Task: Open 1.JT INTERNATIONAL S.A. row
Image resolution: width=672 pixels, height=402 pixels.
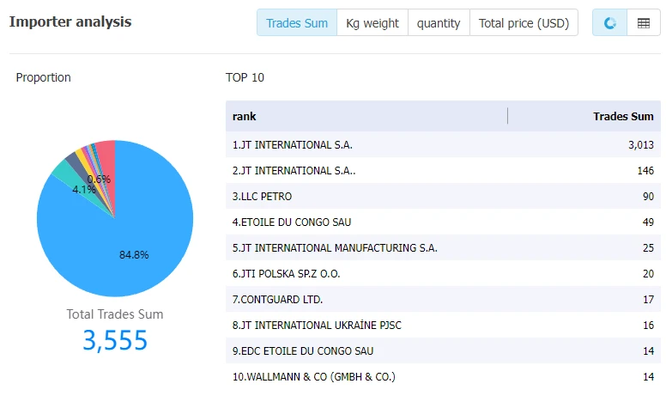Action: point(443,144)
